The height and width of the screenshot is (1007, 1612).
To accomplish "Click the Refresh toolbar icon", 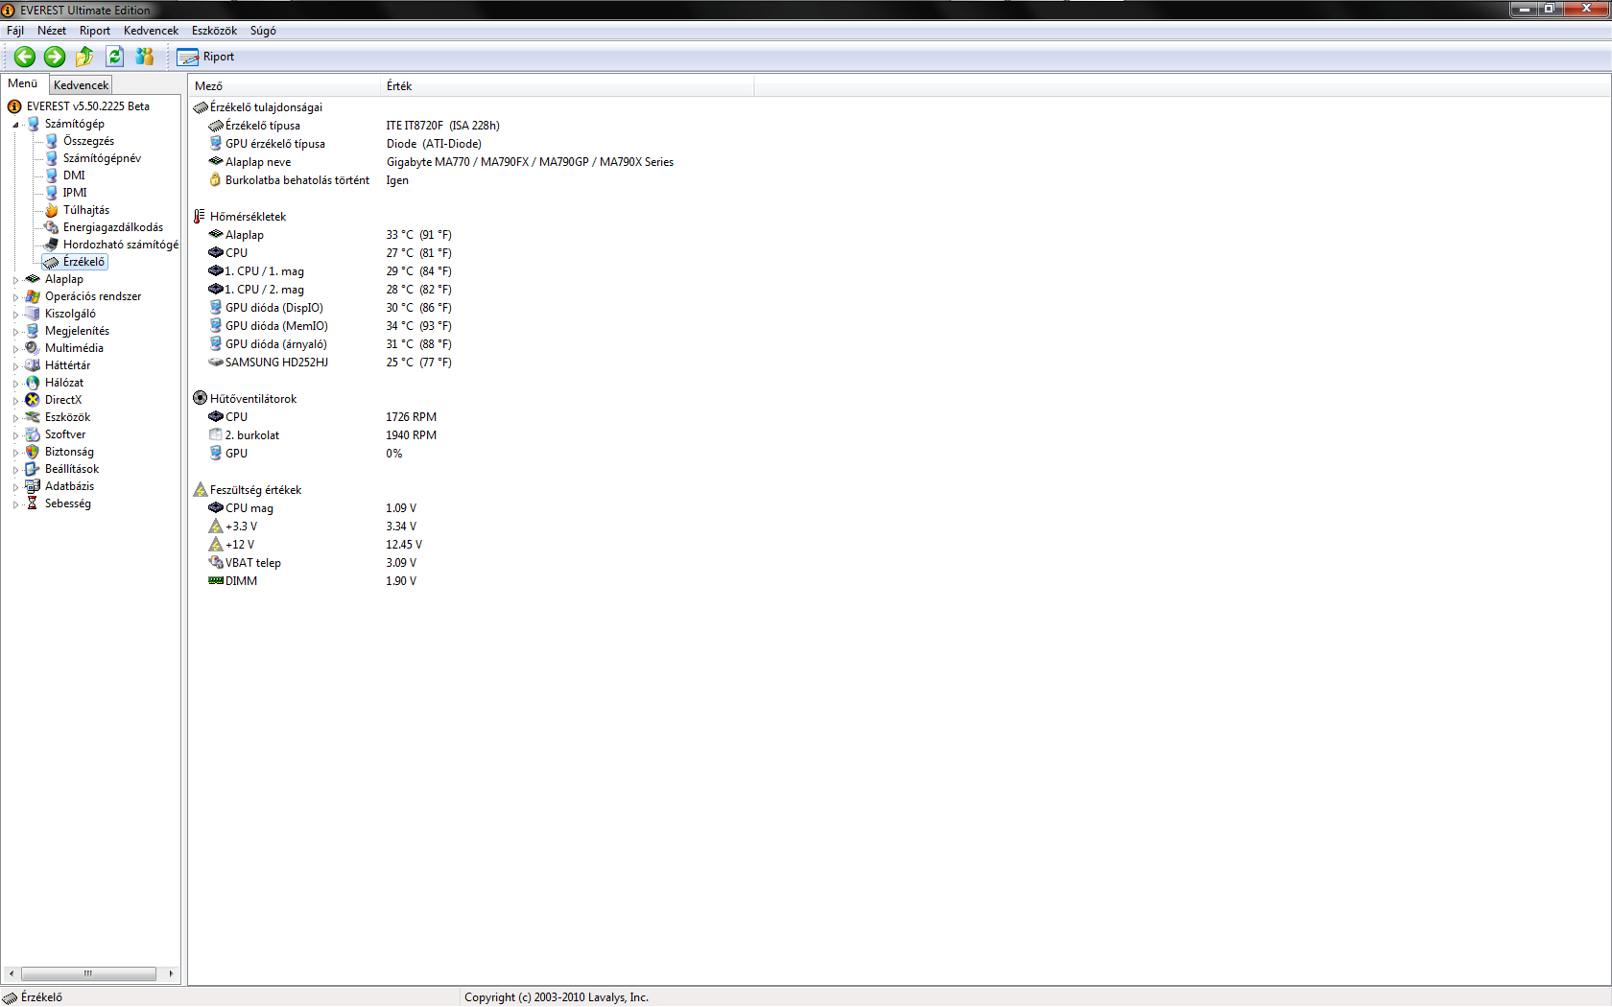I will [115, 57].
